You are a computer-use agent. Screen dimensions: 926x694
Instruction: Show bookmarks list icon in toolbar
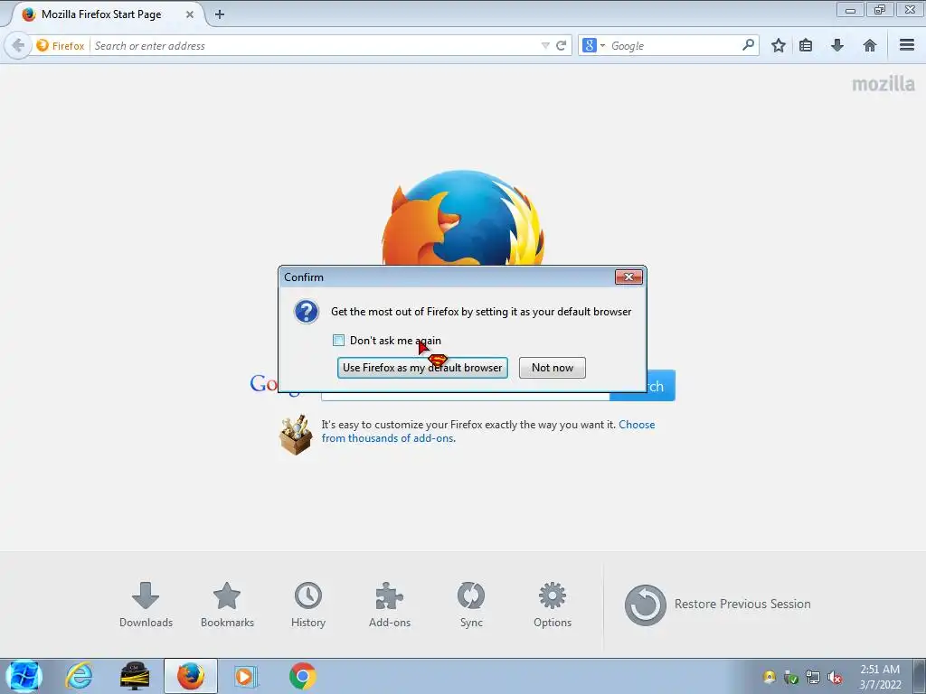pos(806,45)
